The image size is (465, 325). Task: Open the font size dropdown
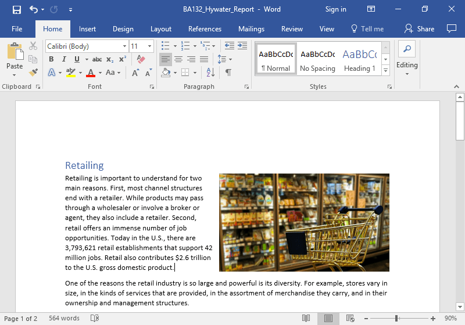click(150, 46)
